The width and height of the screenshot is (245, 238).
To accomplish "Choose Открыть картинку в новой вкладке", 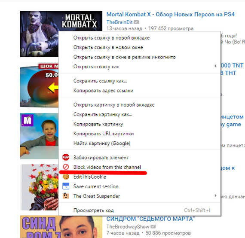I will coord(140,105).
